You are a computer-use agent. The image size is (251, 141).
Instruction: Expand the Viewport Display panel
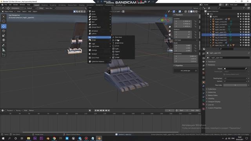click(x=214, y=102)
